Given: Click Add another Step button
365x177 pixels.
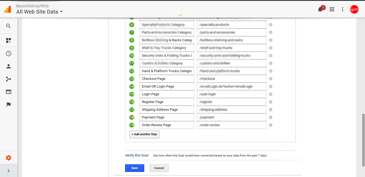Looking at the screenshot, I should coord(144,134).
